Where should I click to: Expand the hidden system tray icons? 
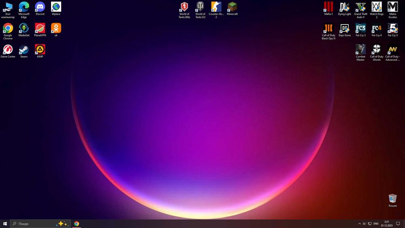pos(359,224)
